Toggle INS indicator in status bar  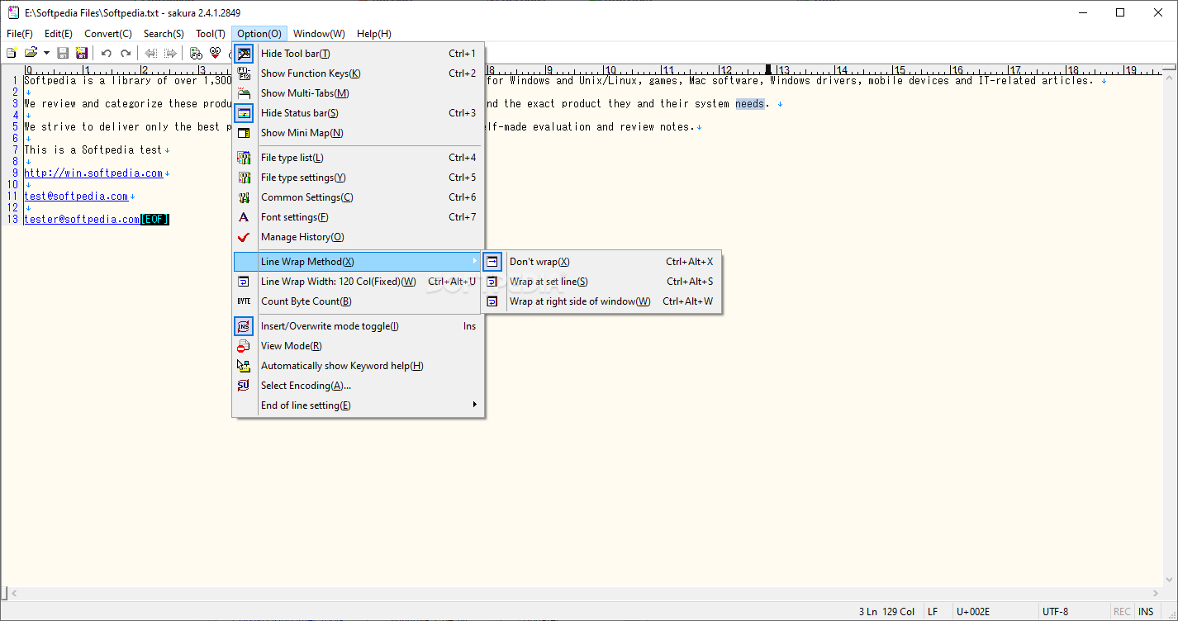click(1146, 612)
